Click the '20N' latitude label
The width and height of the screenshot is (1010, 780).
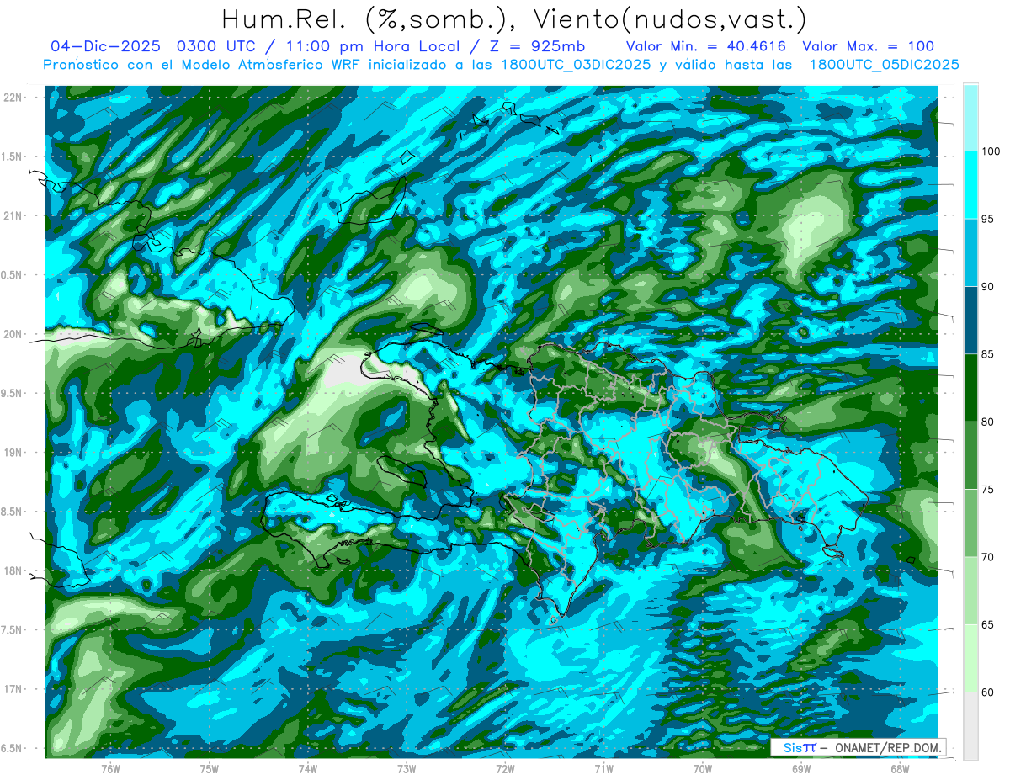[x=14, y=335]
